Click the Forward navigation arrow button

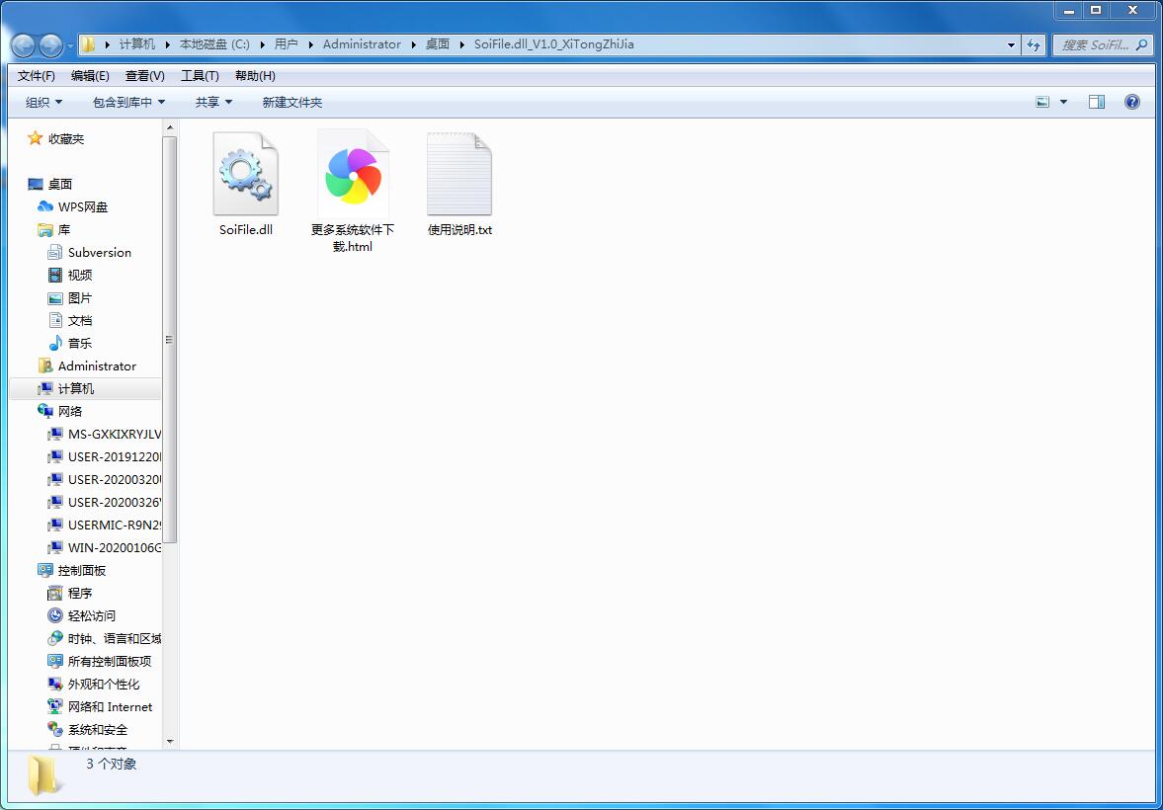click(x=50, y=46)
